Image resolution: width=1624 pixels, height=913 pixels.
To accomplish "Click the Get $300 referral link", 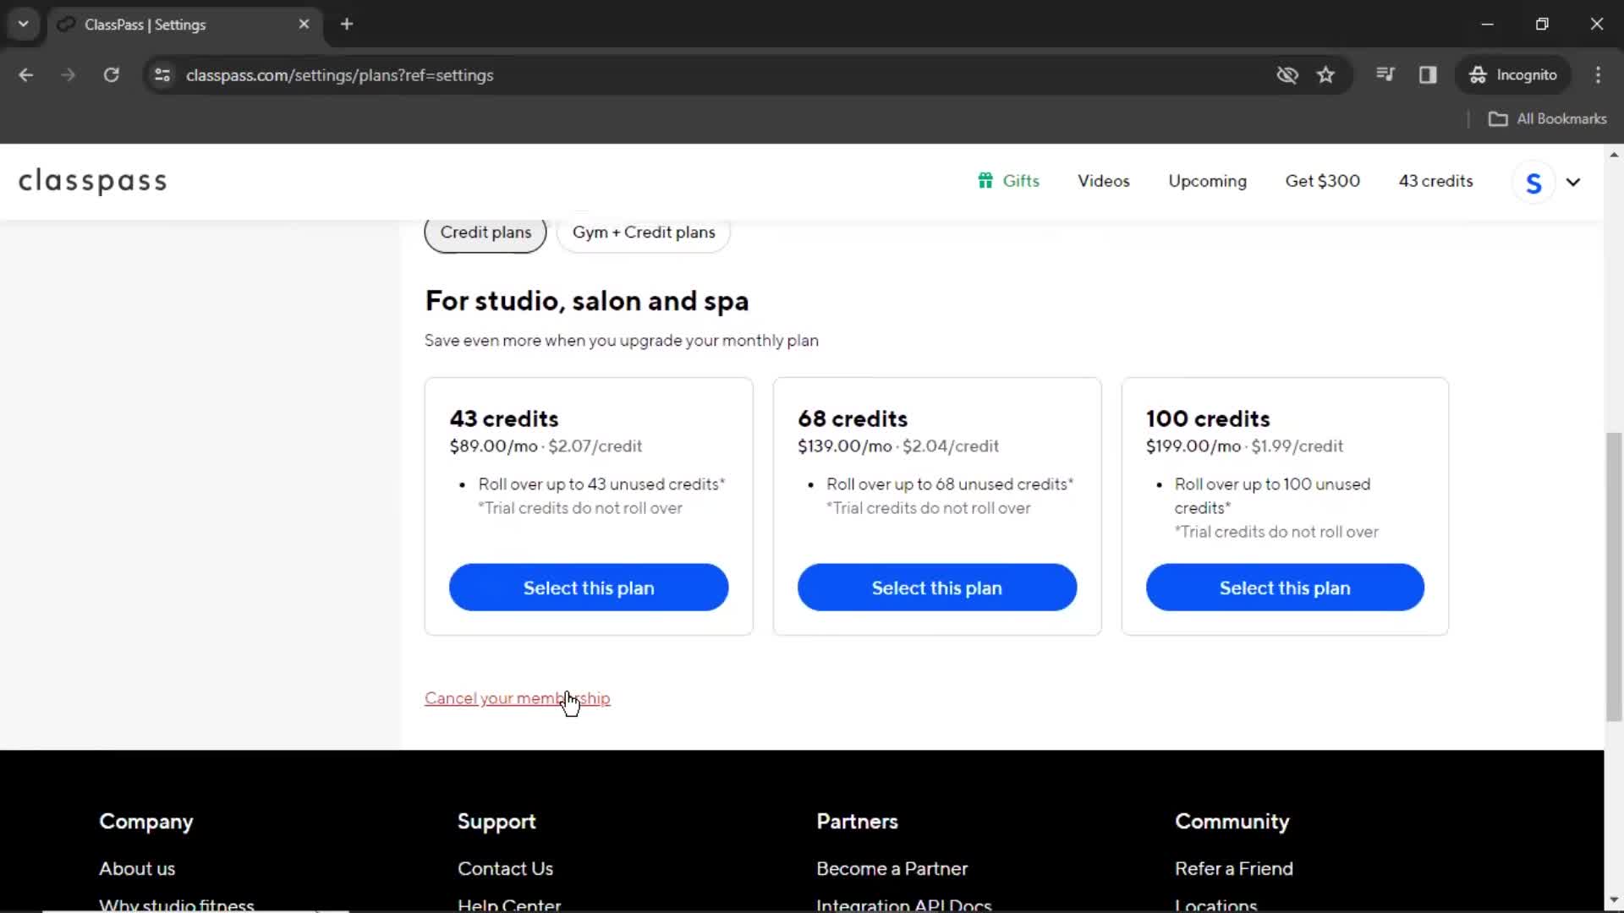I will coord(1322,181).
